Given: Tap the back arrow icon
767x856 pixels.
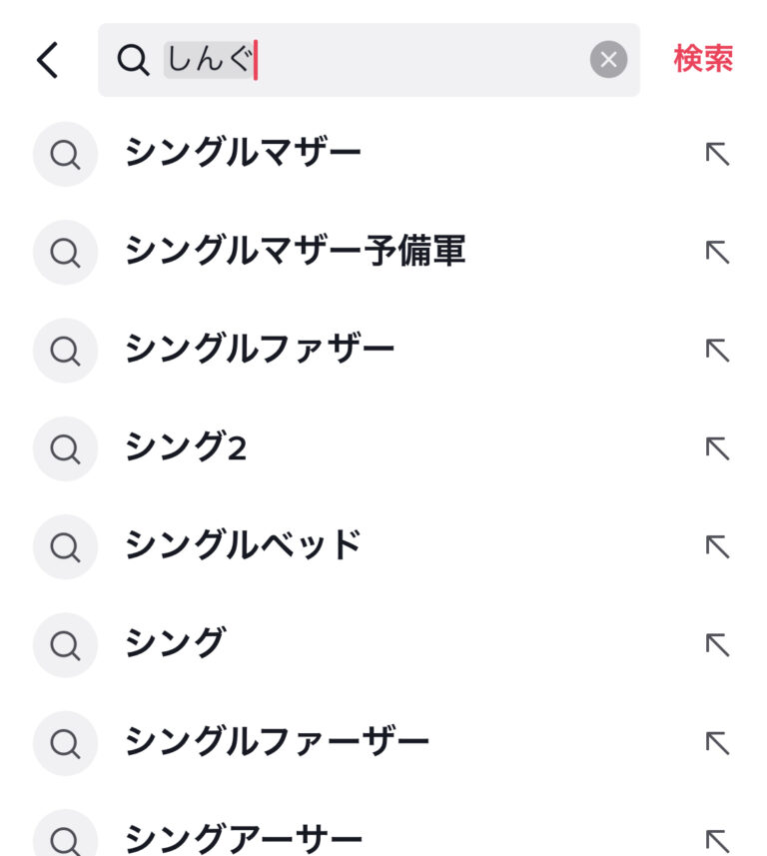Looking at the screenshot, I should pos(47,60).
